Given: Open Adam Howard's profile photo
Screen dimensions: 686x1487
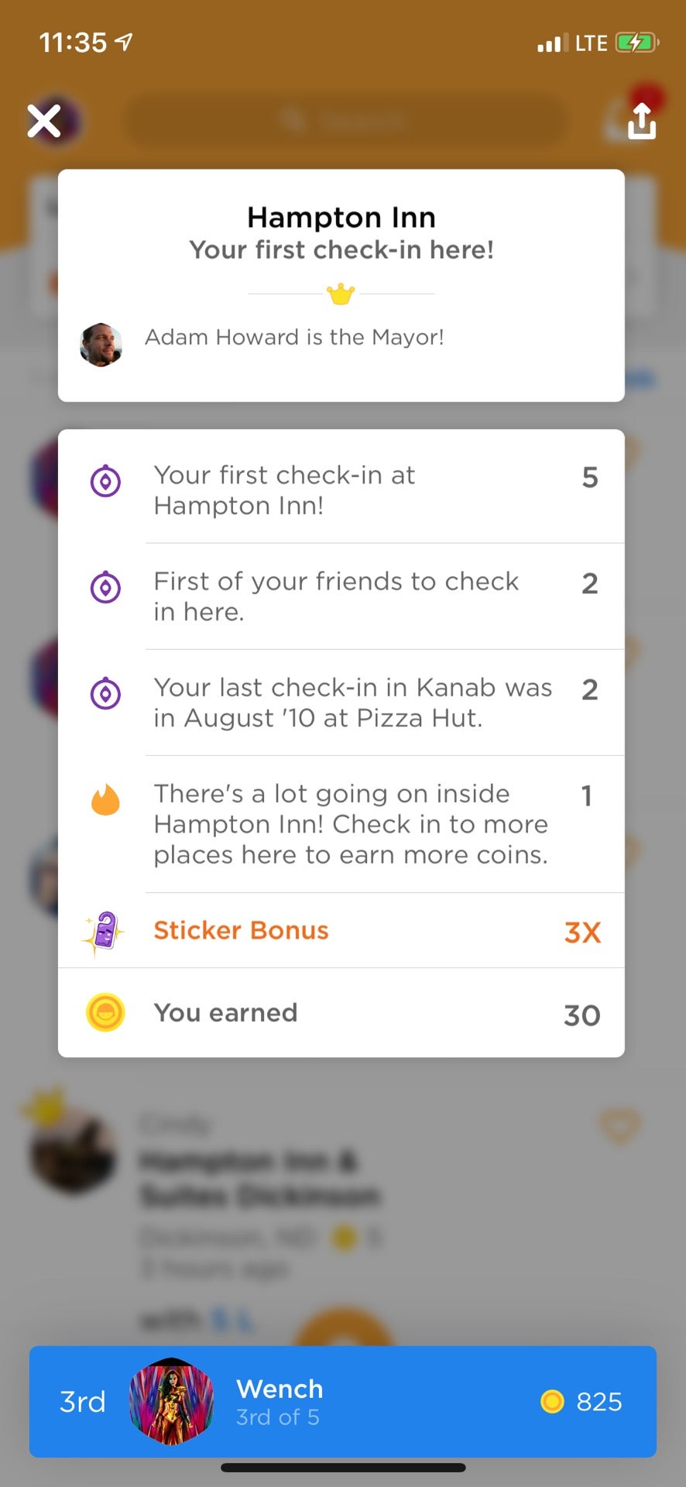Looking at the screenshot, I should [x=101, y=345].
